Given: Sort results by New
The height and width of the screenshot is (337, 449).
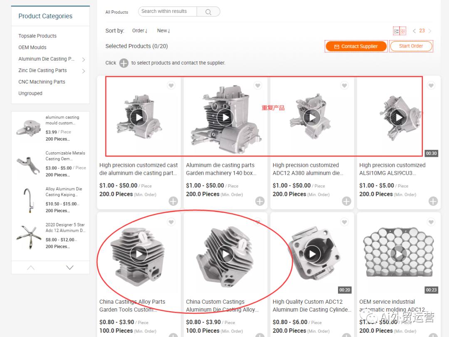Looking at the screenshot, I should coord(163,31).
